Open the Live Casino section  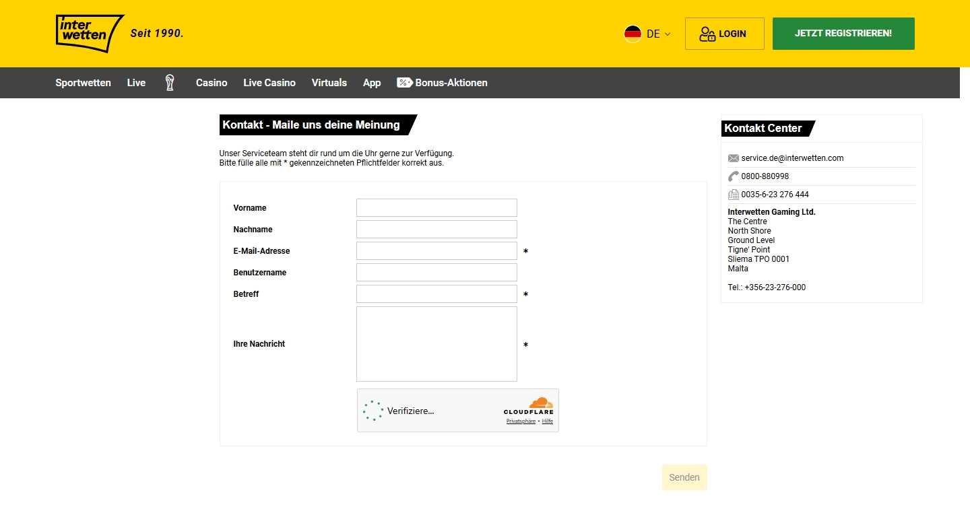point(269,83)
